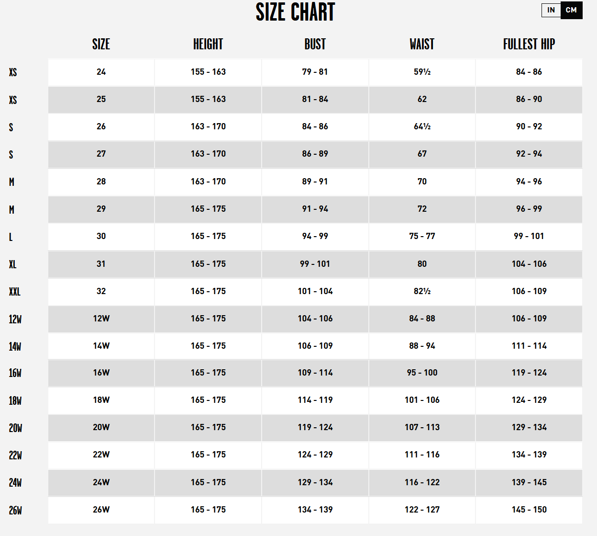
Task: Click the SIZE column header
Action: click(101, 45)
